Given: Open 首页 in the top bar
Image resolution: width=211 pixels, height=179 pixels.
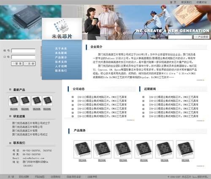Looking at the screenshot, I should click(x=173, y=2).
